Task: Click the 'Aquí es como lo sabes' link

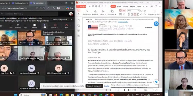Action: (x=123, y=22)
